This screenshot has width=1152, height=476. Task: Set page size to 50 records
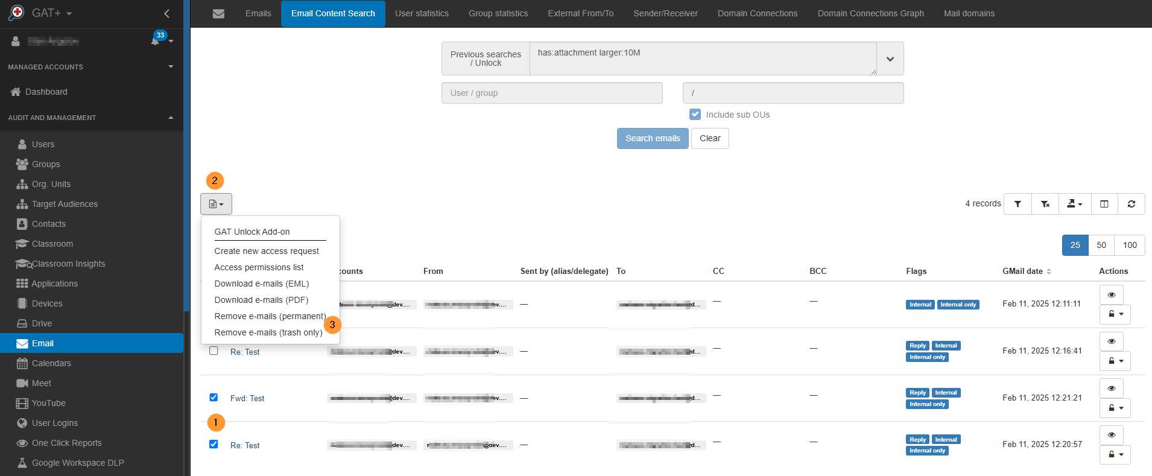tap(1101, 245)
